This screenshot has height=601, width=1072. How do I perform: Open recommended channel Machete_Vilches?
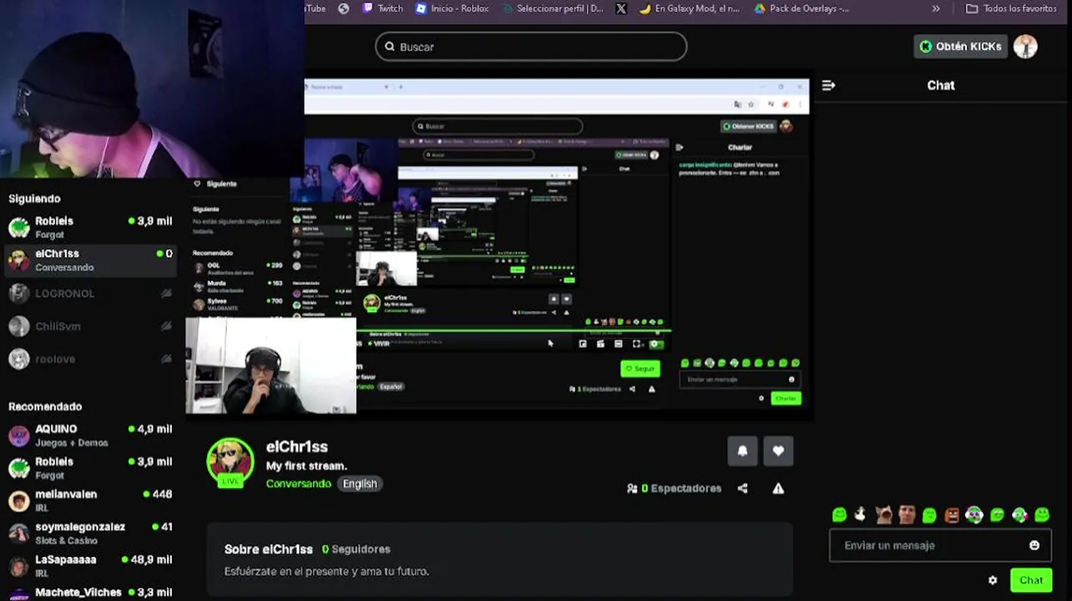click(90, 593)
